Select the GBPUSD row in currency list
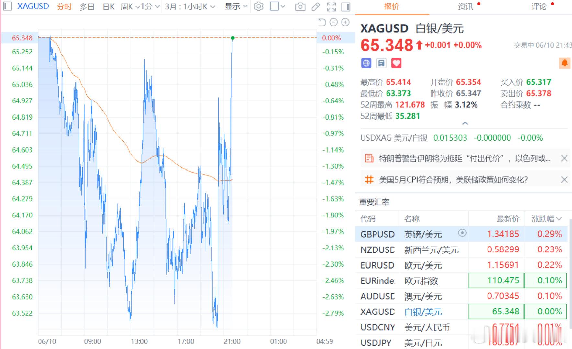This screenshot has height=349, width=572. (462, 234)
